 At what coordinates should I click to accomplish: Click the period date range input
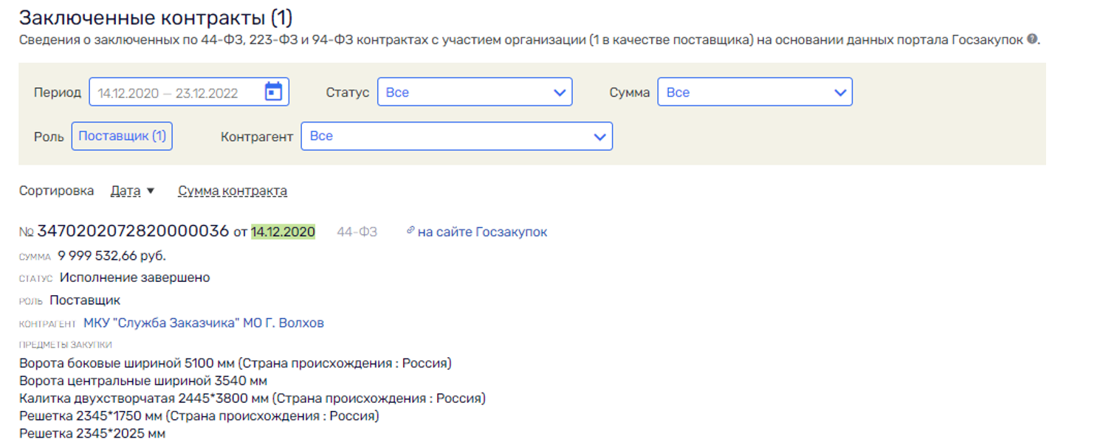pyautogui.click(x=177, y=93)
